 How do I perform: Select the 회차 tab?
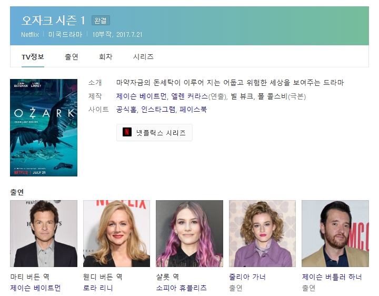[105, 57]
